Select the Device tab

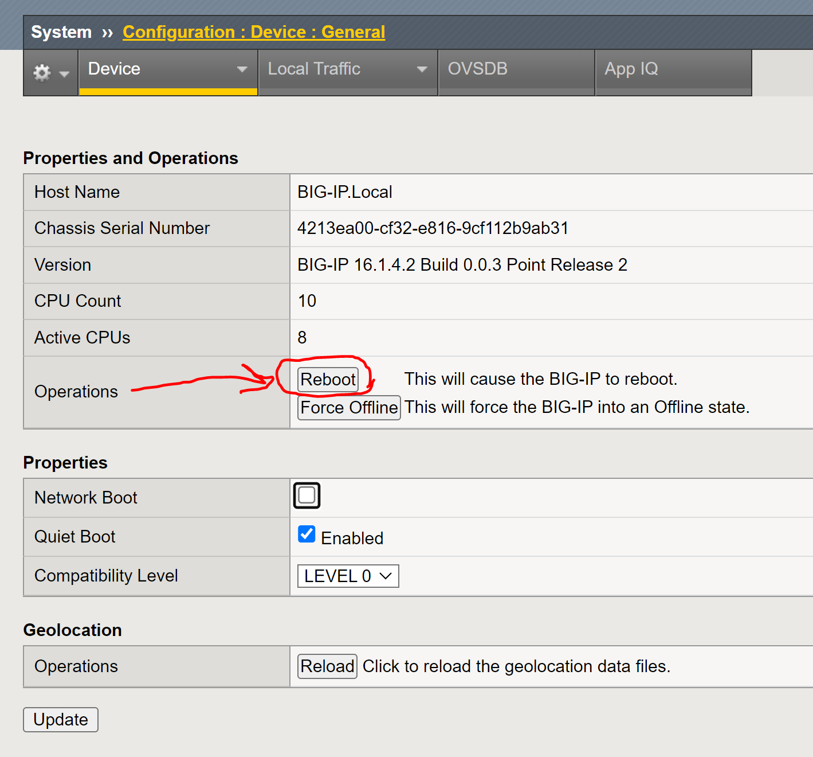pos(114,69)
